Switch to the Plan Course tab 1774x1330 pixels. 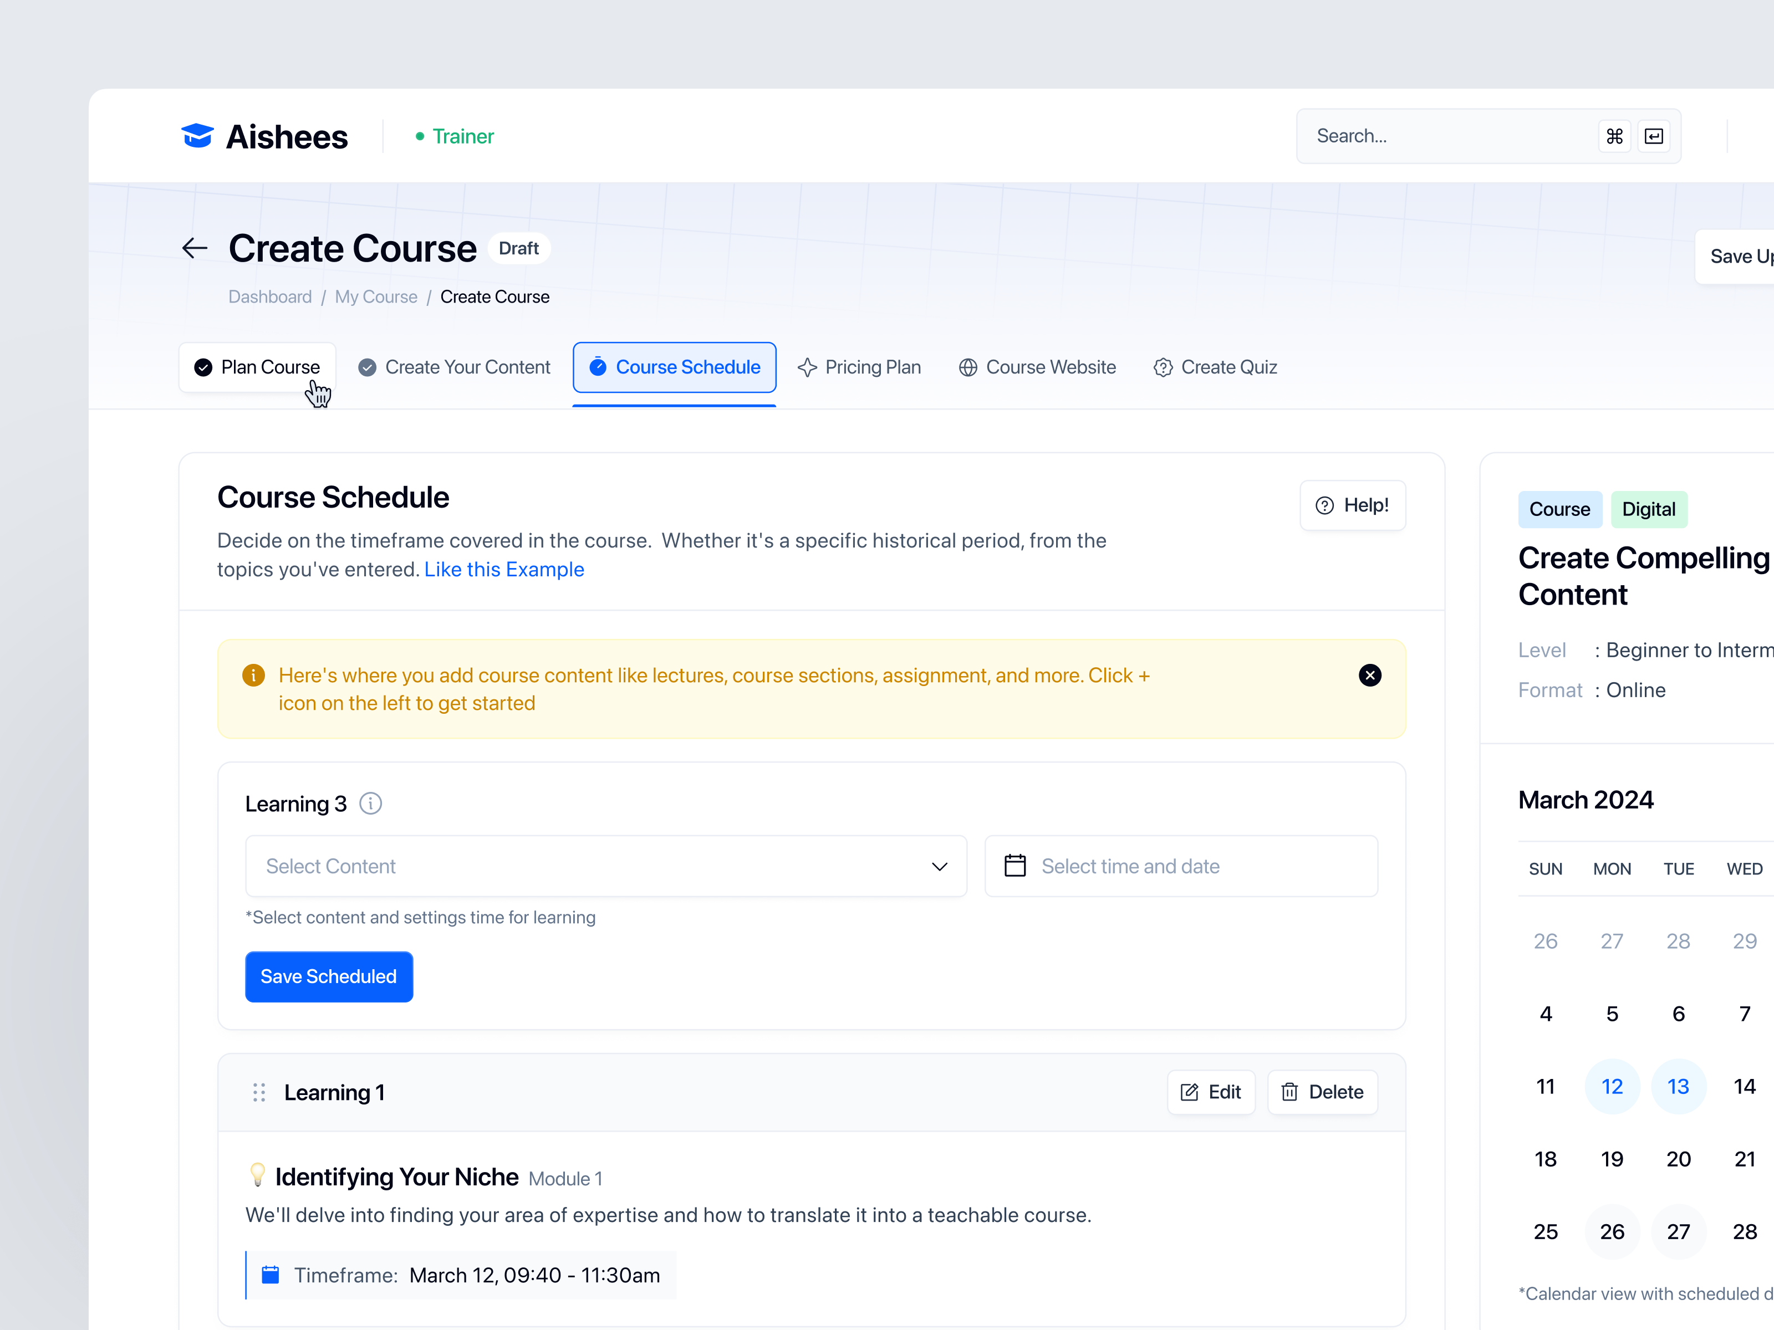[x=271, y=367]
